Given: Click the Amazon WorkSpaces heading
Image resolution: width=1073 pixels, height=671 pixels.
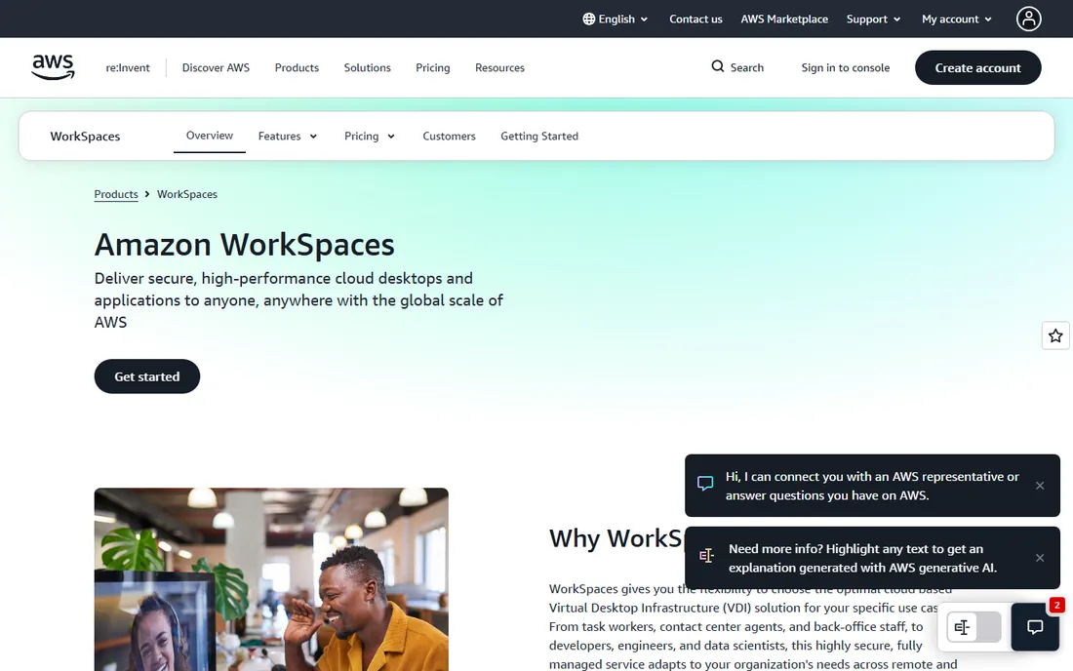Looking at the screenshot, I should tap(244, 244).
